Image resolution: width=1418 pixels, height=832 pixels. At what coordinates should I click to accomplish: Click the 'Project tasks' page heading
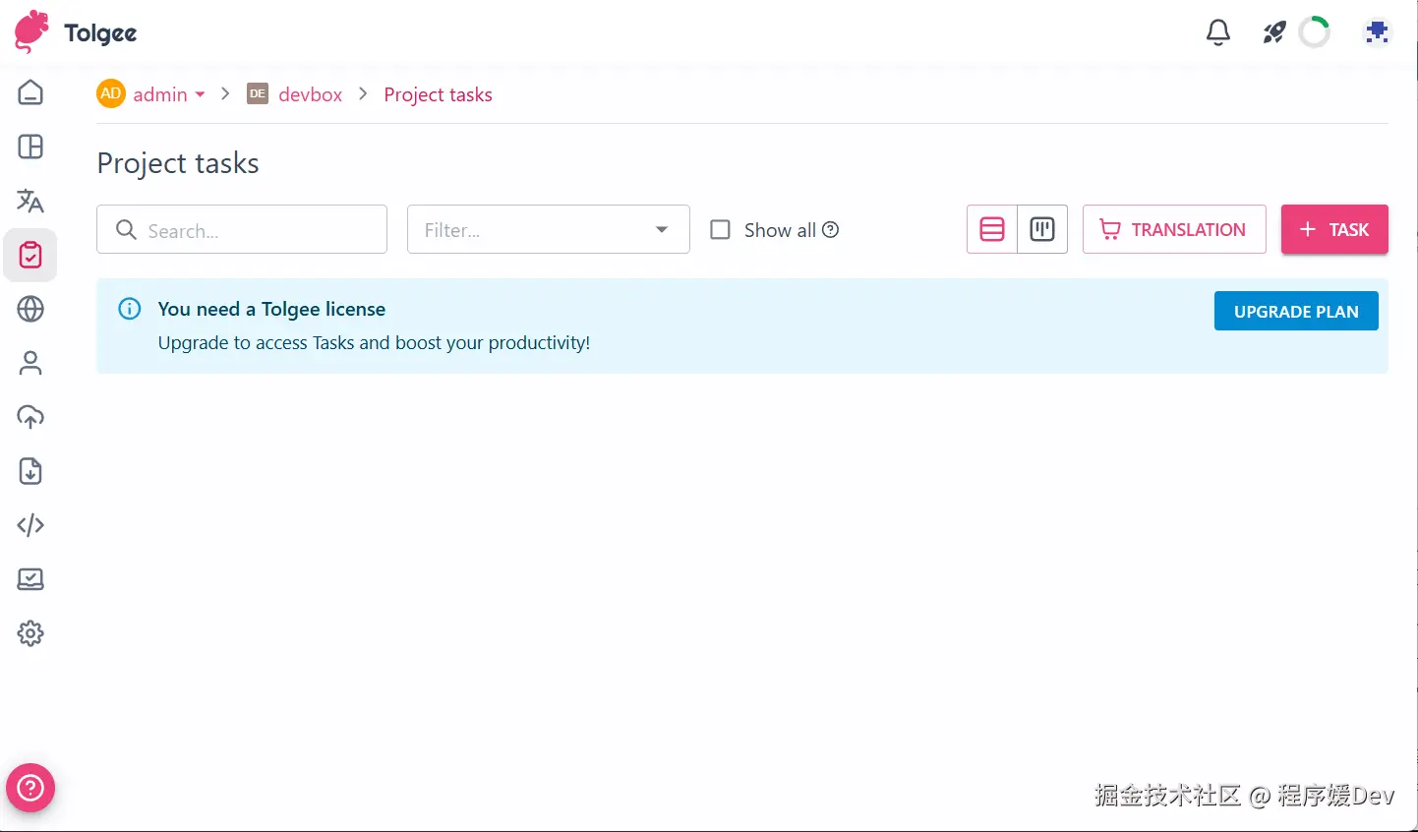point(178,163)
